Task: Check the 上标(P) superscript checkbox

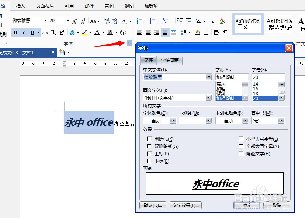Action: [x=149, y=153]
